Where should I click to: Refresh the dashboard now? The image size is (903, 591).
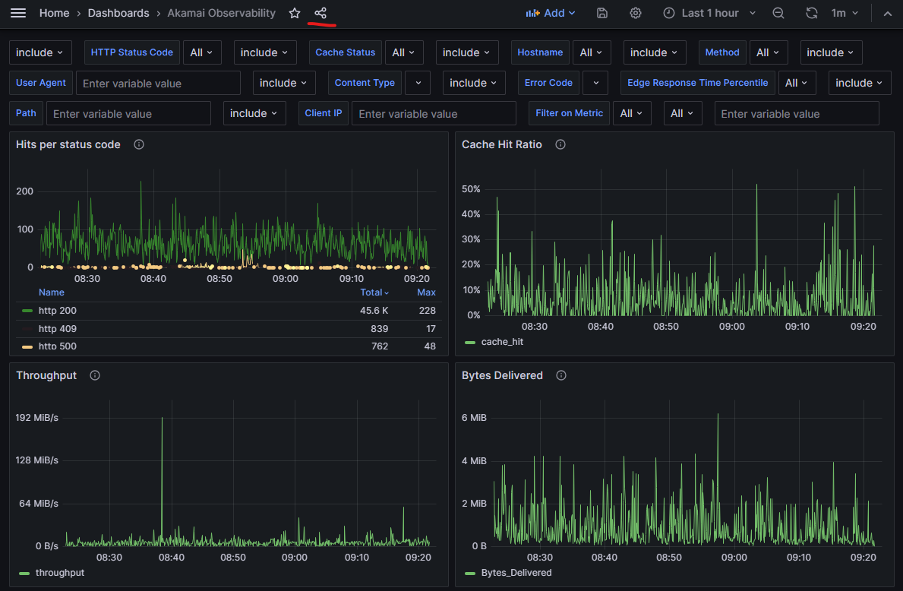click(812, 13)
